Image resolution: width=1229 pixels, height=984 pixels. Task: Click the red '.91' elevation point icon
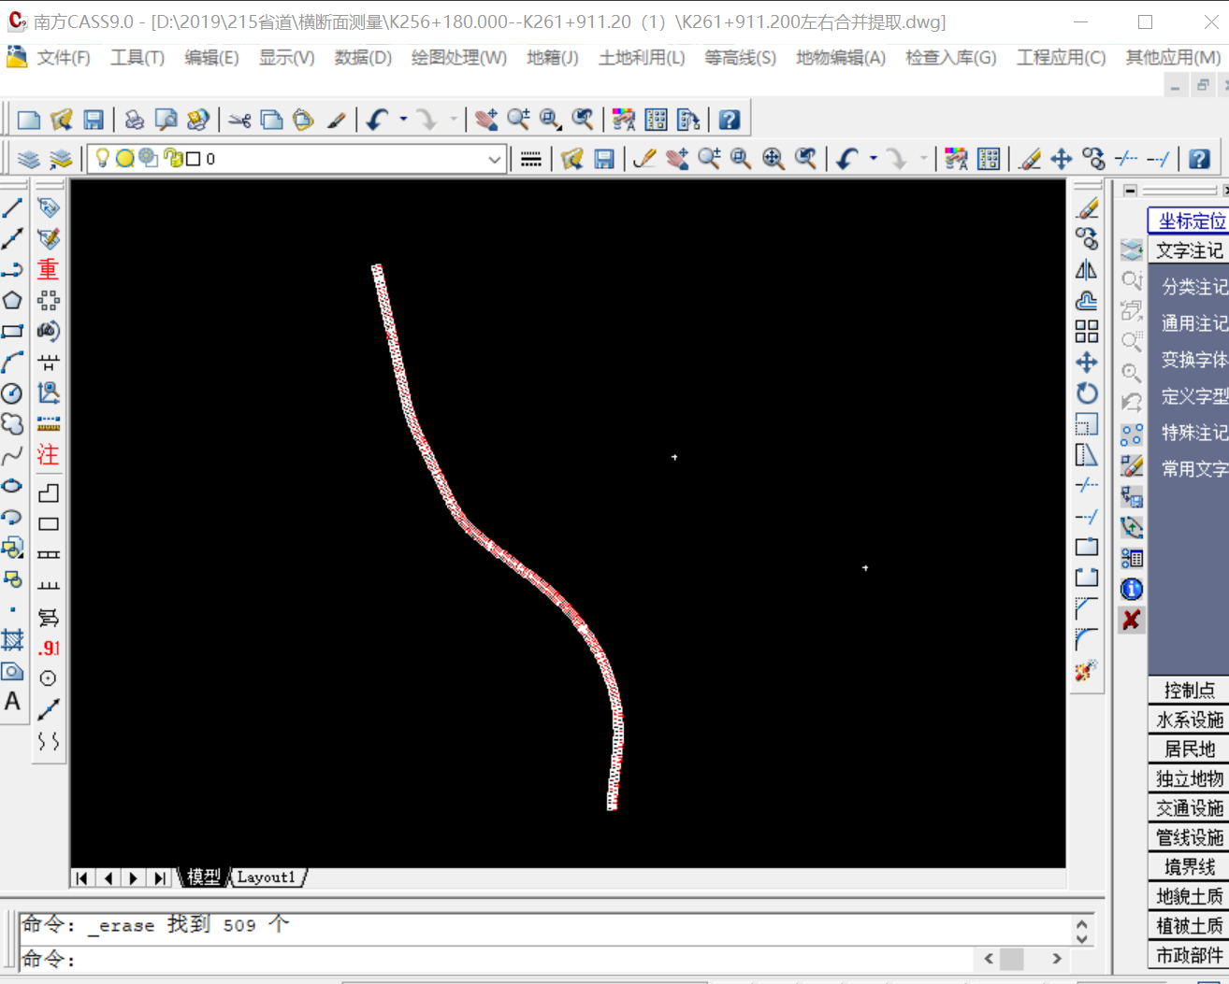click(49, 648)
